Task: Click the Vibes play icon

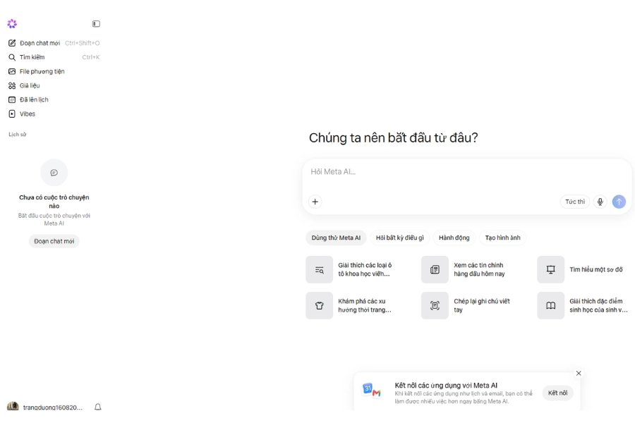Action: point(12,114)
